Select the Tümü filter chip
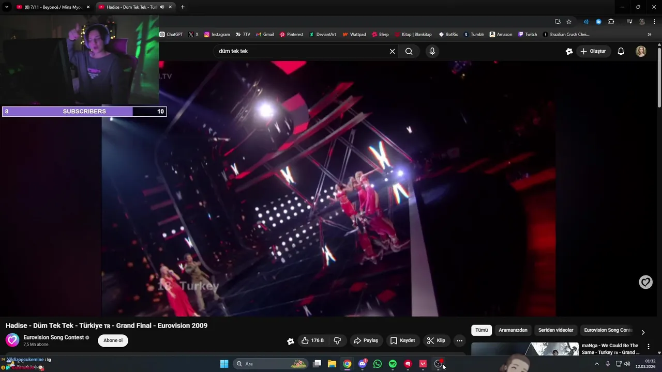The image size is (662, 372). [x=482, y=330]
